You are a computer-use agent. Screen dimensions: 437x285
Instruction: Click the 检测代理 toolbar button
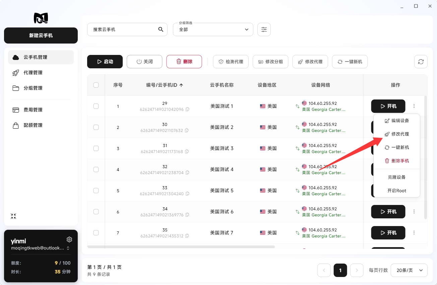pyautogui.click(x=231, y=62)
